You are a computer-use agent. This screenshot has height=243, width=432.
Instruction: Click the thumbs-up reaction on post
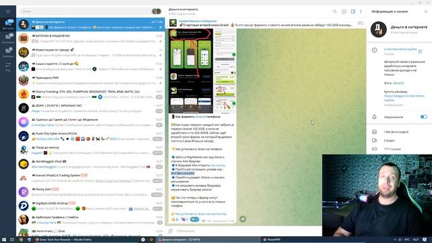tap(175, 219)
